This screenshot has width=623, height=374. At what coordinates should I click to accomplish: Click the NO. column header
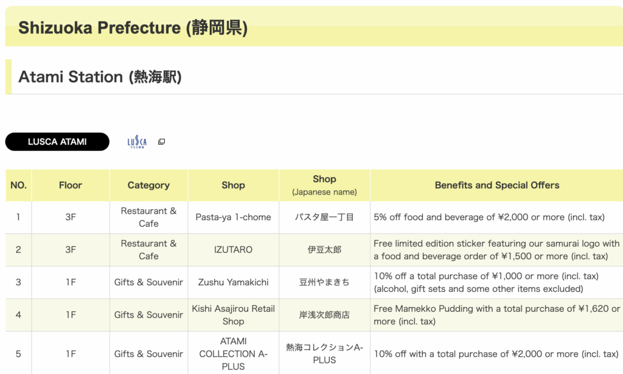coord(18,185)
